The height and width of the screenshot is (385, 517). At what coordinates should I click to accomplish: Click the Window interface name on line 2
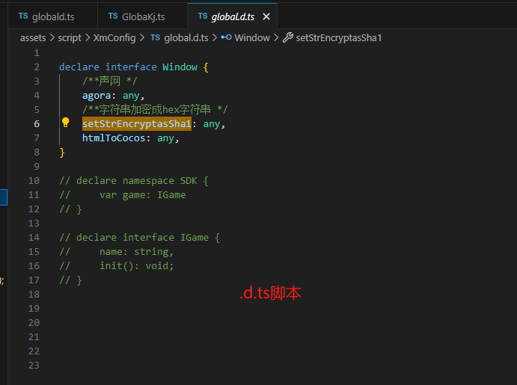click(x=180, y=67)
